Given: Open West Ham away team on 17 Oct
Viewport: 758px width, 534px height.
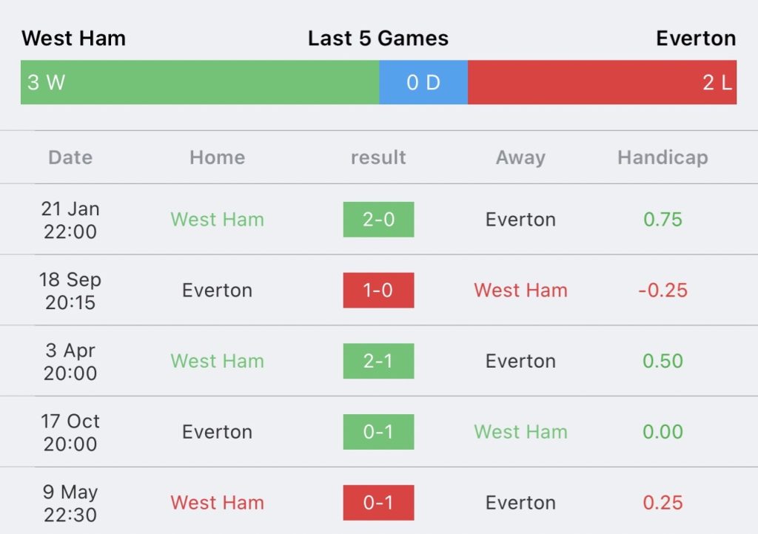Looking at the screenshot, I should 520,432.
